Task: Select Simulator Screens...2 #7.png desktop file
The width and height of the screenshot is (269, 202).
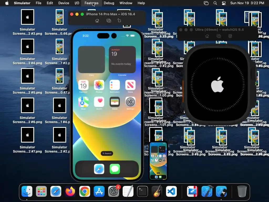Action: coord(27,140)
